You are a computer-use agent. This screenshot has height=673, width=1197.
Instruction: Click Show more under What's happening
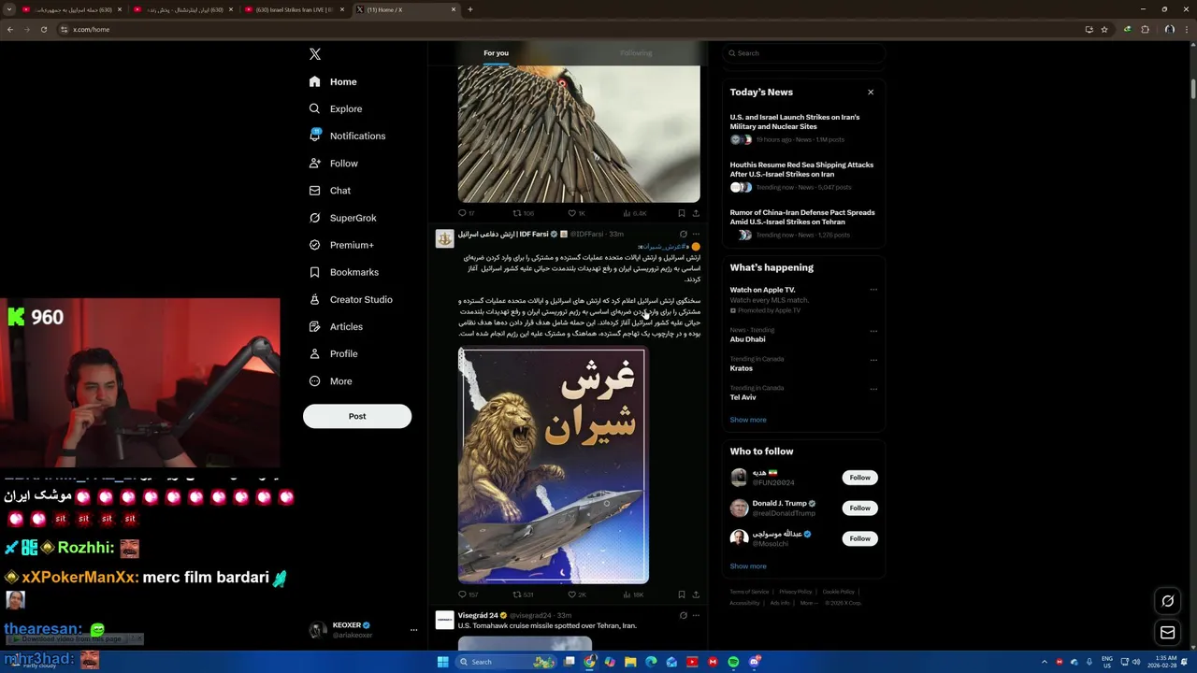[x=748, y=420]
